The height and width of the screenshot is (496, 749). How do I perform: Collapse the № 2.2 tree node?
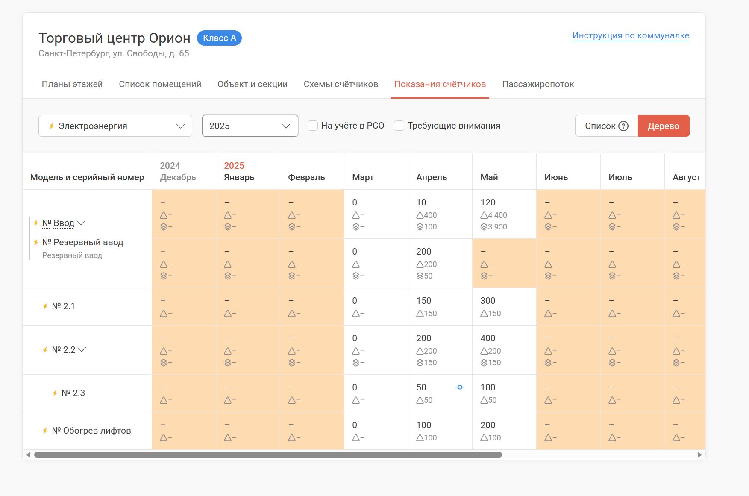[x=82, y=350]
